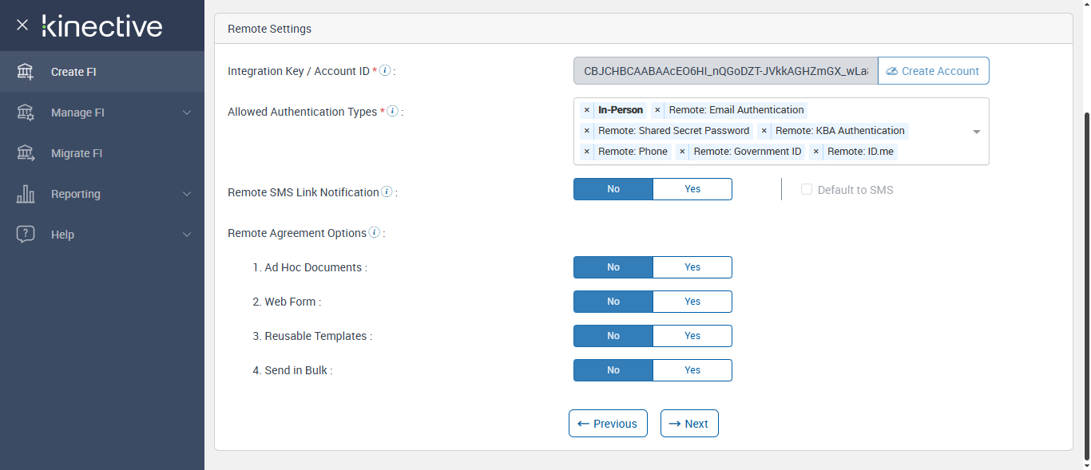Click the Help question mark icon

click(x=26, y=235)
